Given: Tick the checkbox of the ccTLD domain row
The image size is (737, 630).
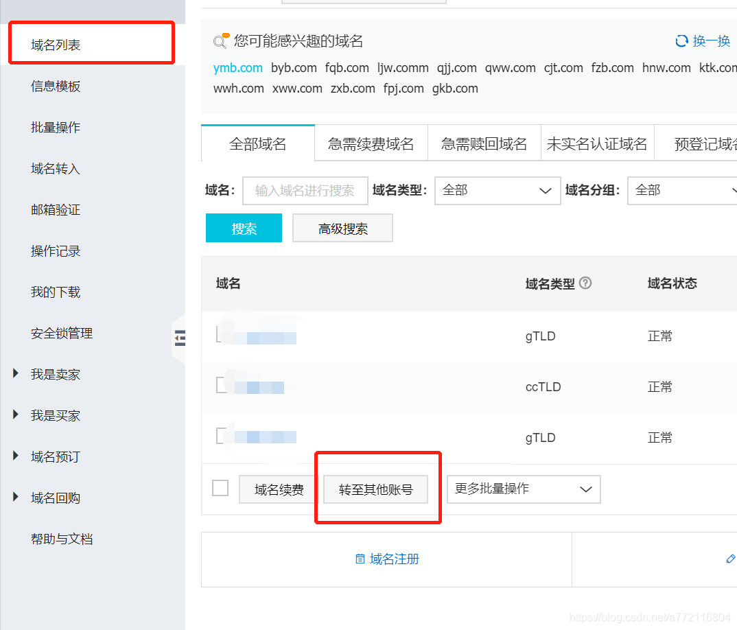Looking at the screenshot, I should pyautogui.click(x=220, y=384).
